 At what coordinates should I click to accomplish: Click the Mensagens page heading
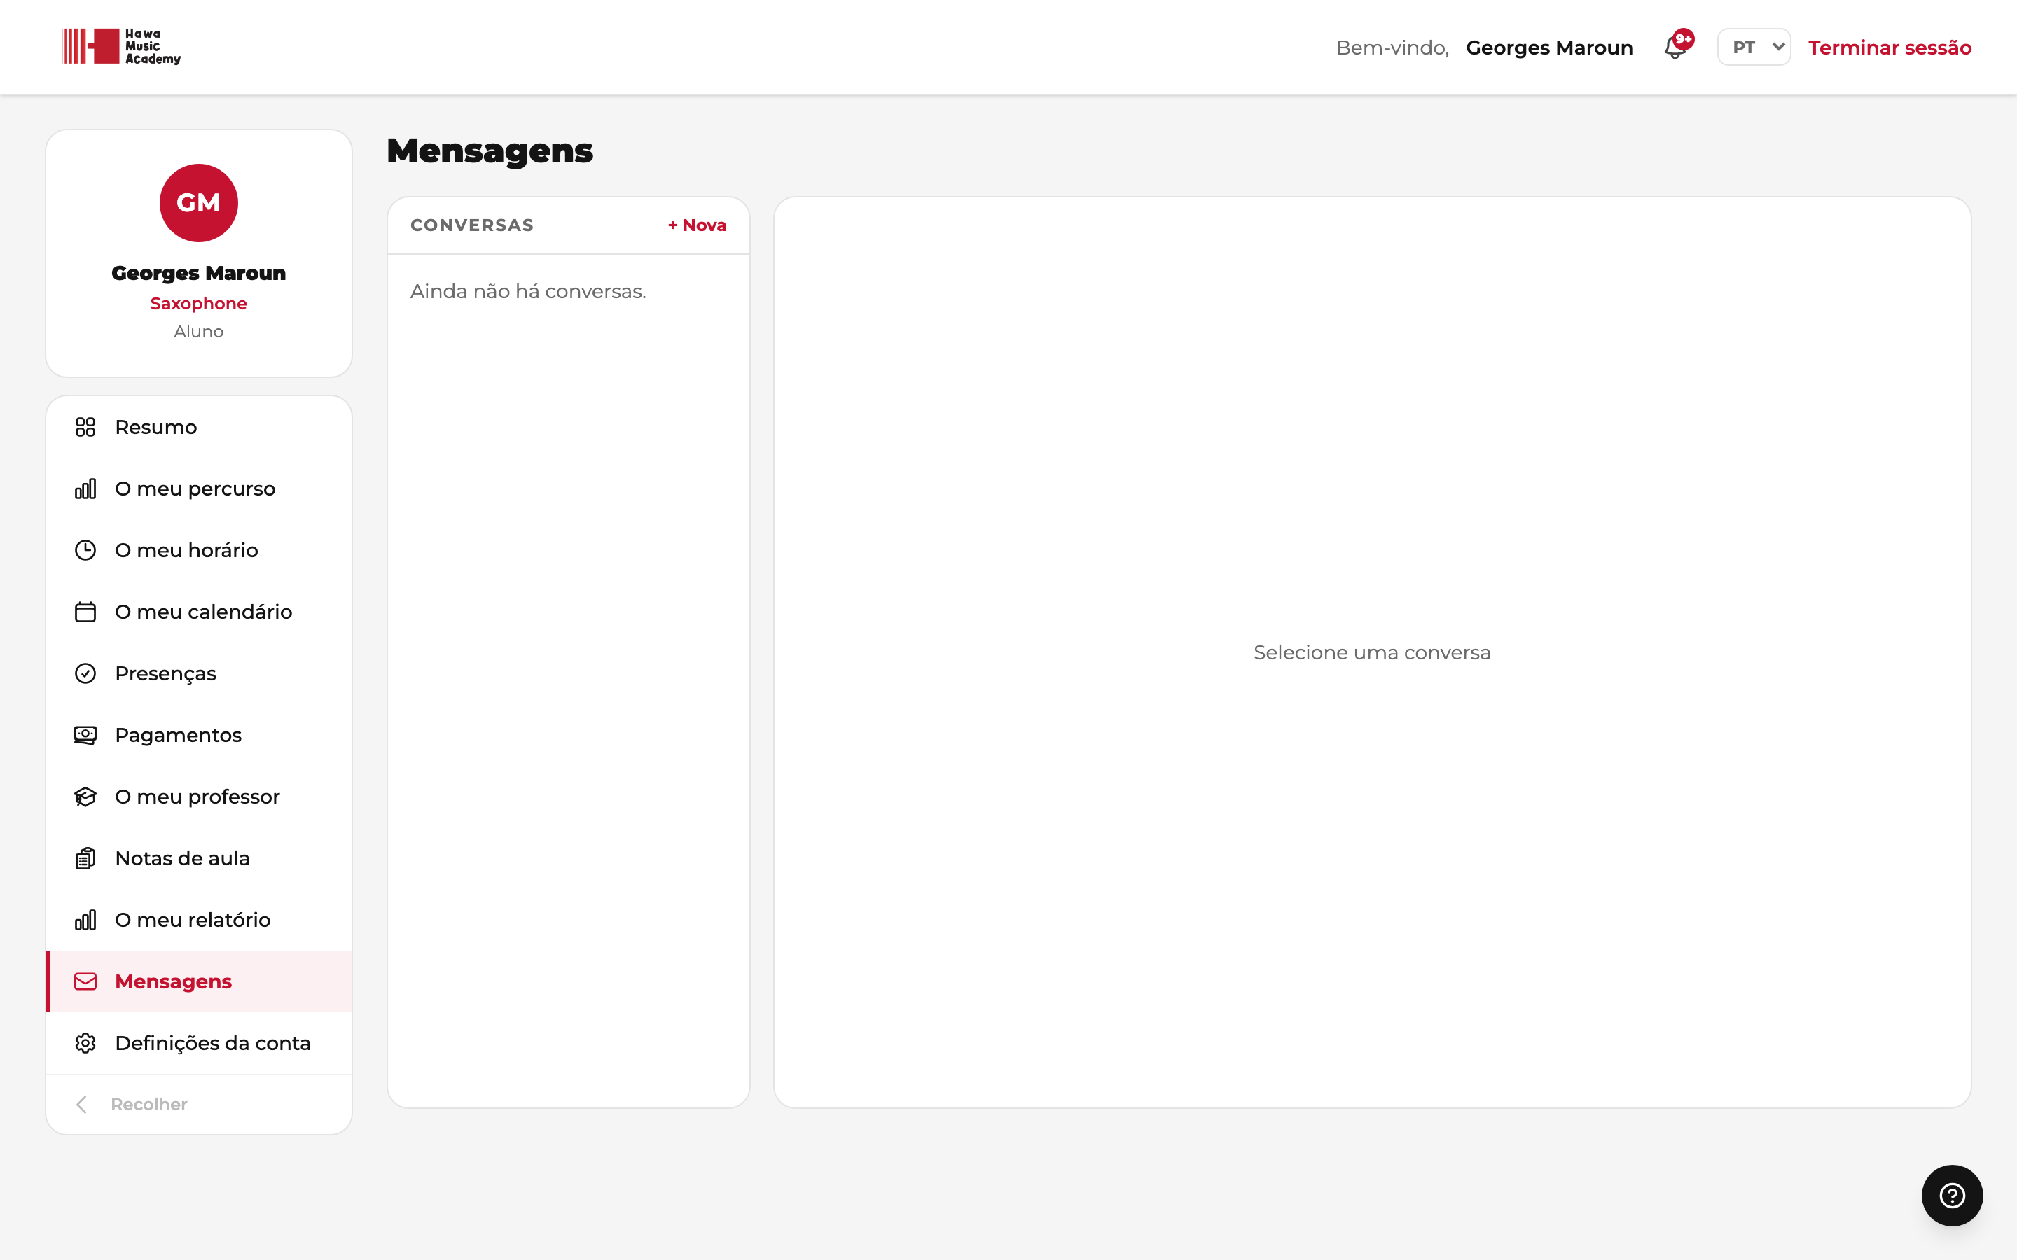click(490, 150)
